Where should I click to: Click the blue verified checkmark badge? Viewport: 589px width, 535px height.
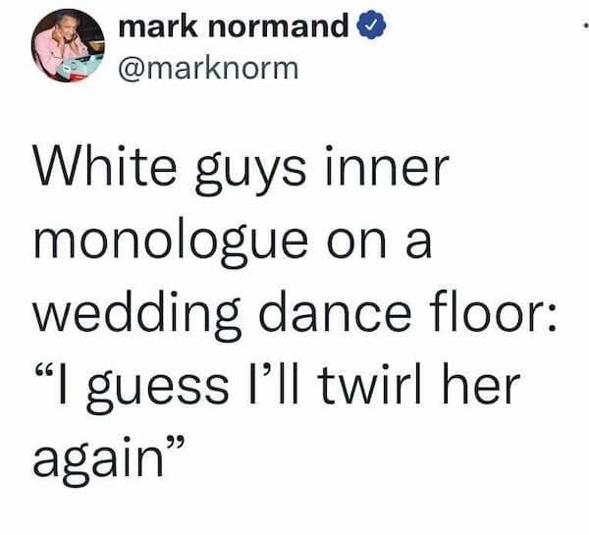pyautogui.click(x=371, y=26)
